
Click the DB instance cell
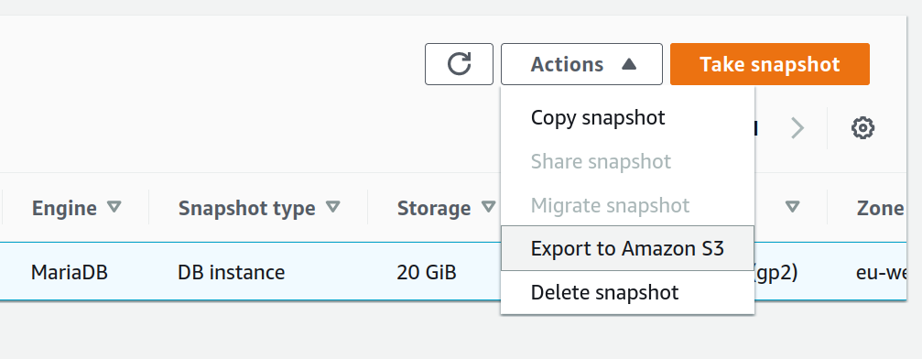click(231, 273)
